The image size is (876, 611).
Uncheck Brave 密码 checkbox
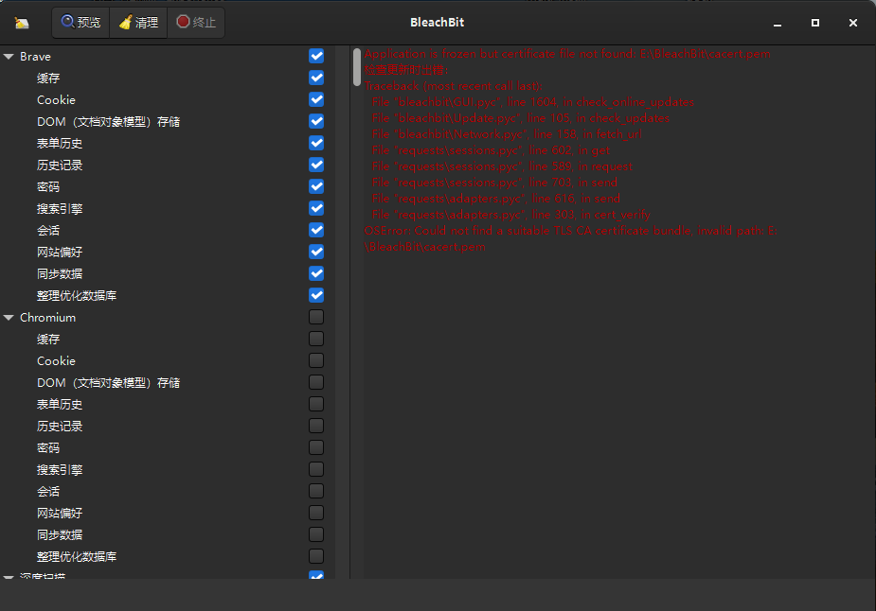click(316, 186)
